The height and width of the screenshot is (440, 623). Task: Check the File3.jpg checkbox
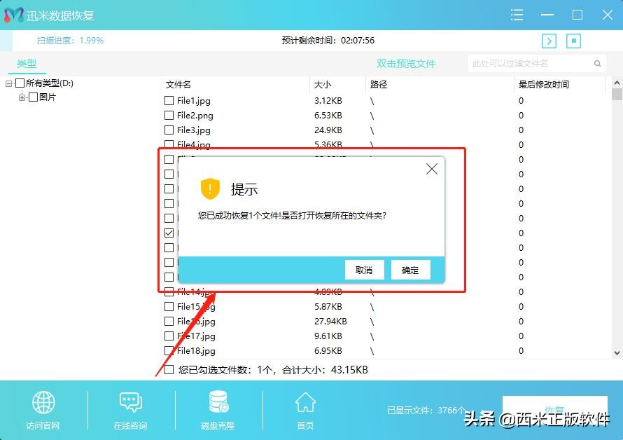[169, 130]
